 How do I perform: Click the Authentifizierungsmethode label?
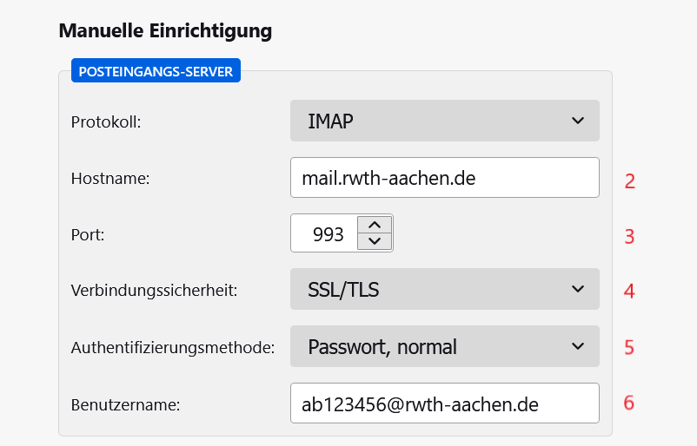172,348
